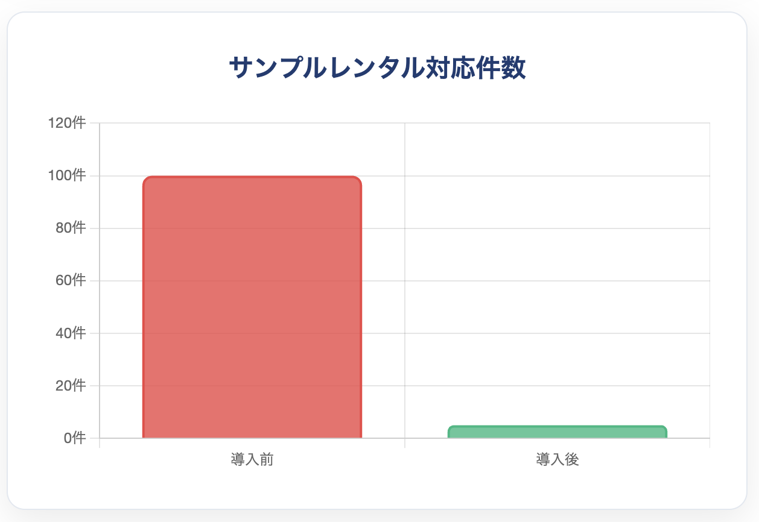Click the red 導入前 bar
The width and height of the screenshot is (759, 522).
pyautogui.click(x=252, y=307)
